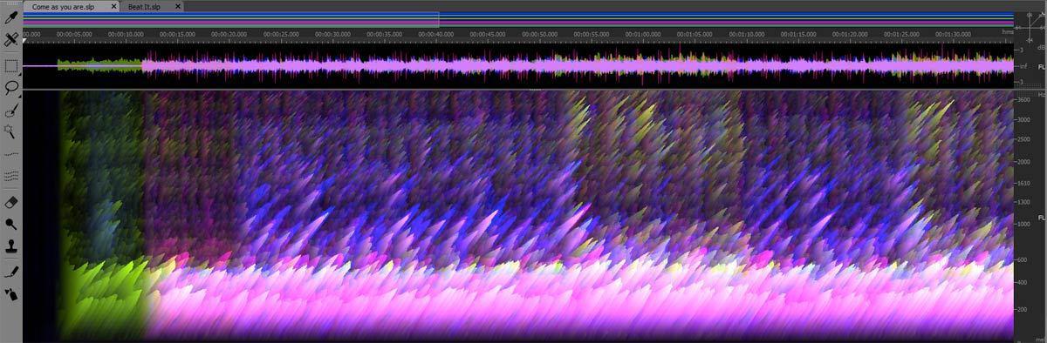Click 00:00:55.000 on the time ruler
Screen dimensions: 1047x343
[x=591, y=34]
